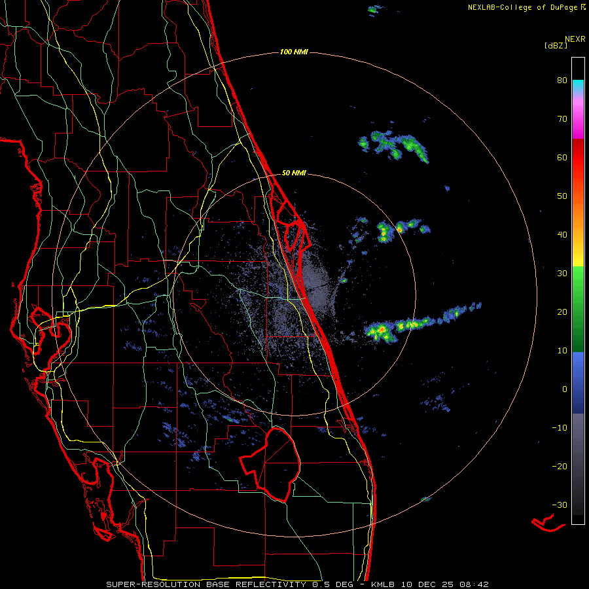Select the 0 label on the dBZ scale
This screenshot has height=589, width=589.
click(x=565, y=389)
